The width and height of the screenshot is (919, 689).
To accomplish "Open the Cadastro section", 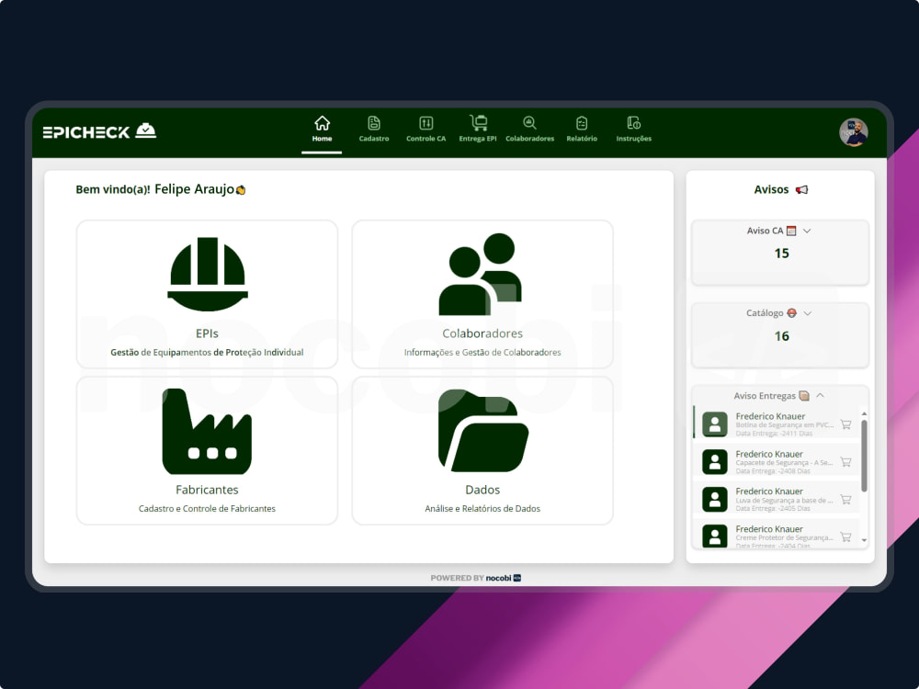I will (x=374, y=130).
